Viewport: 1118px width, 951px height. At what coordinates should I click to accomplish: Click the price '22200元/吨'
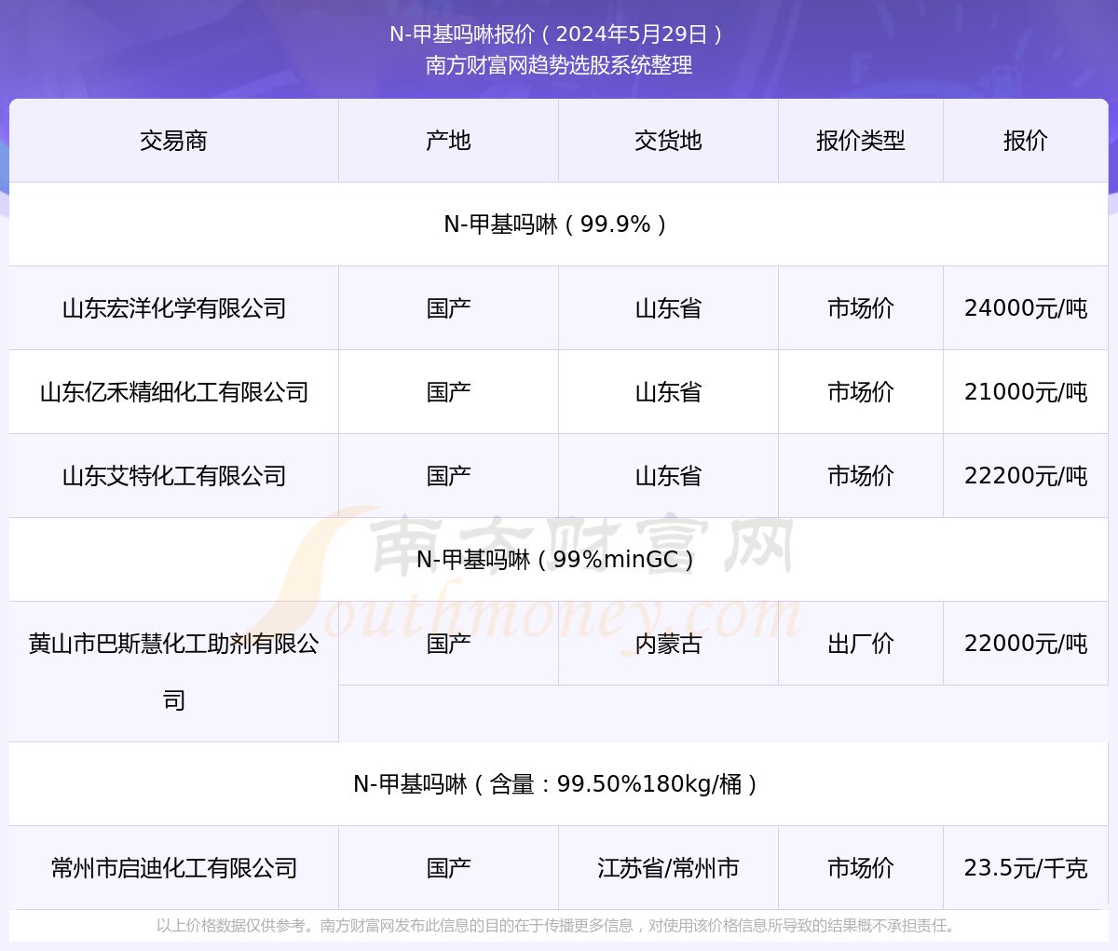tap(1026, 476)
